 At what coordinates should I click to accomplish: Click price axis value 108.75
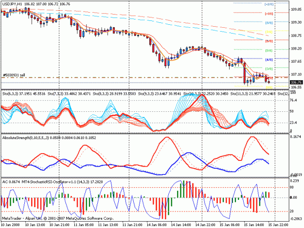tap(296, 35)
